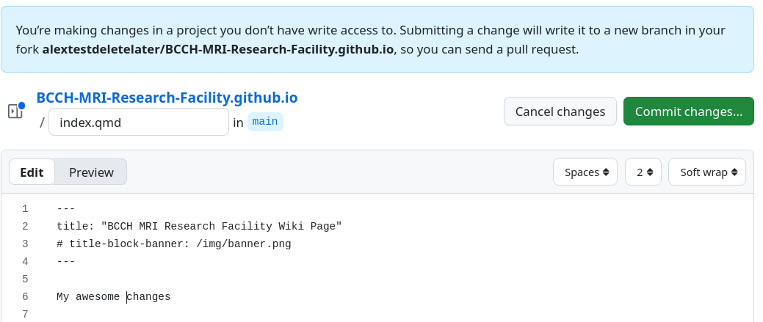Viewport: 763px width, 322px height.
Task: Click the 'My awesome changes' line in editor
Action: (113, 296)
